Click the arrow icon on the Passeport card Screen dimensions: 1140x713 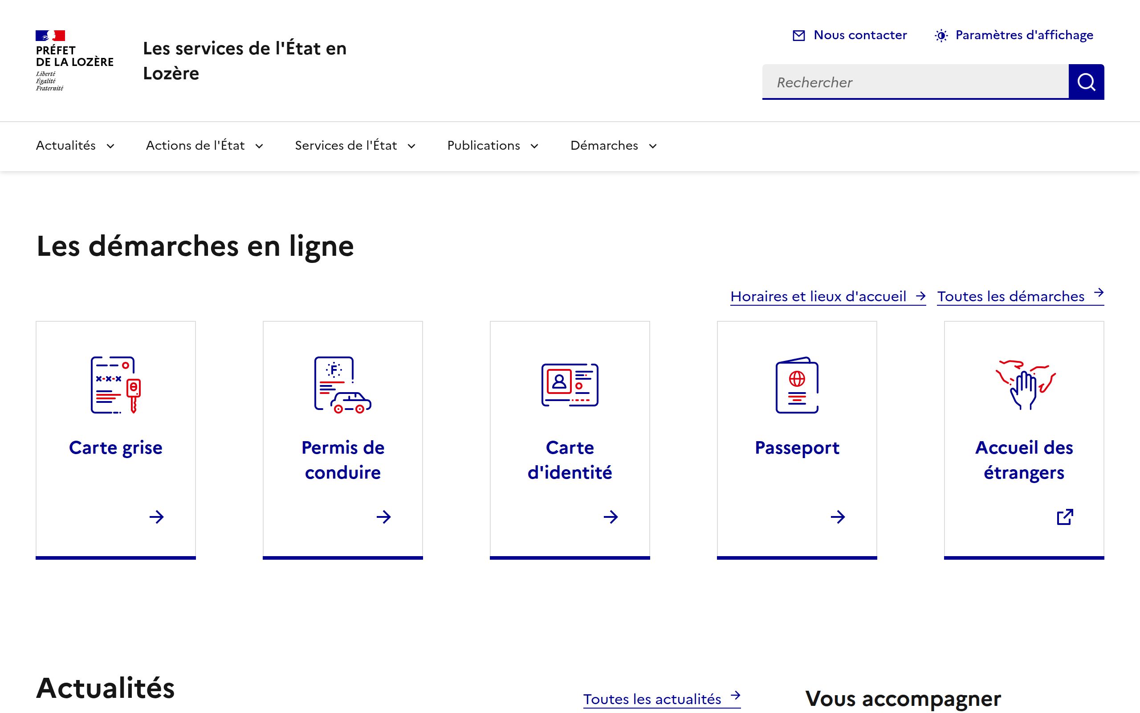(838, 517)
